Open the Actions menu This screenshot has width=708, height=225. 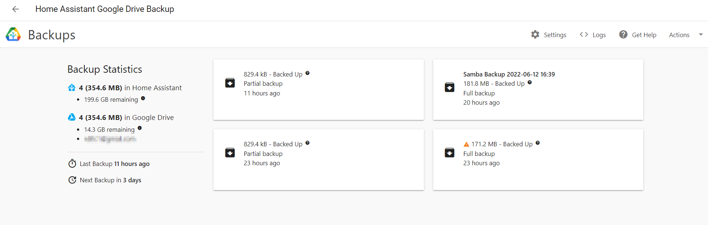679,35
